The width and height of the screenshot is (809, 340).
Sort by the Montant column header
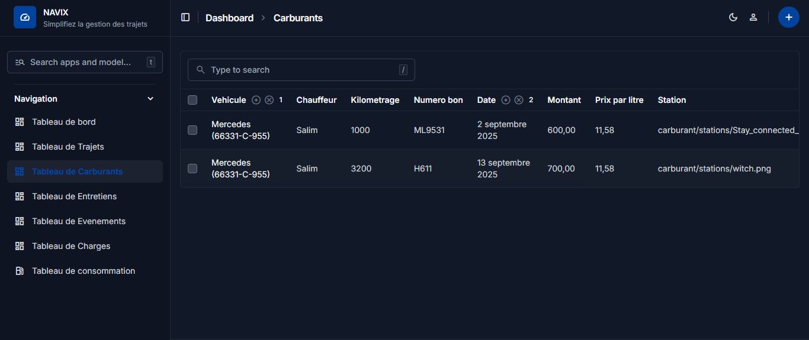pos(564,100)
